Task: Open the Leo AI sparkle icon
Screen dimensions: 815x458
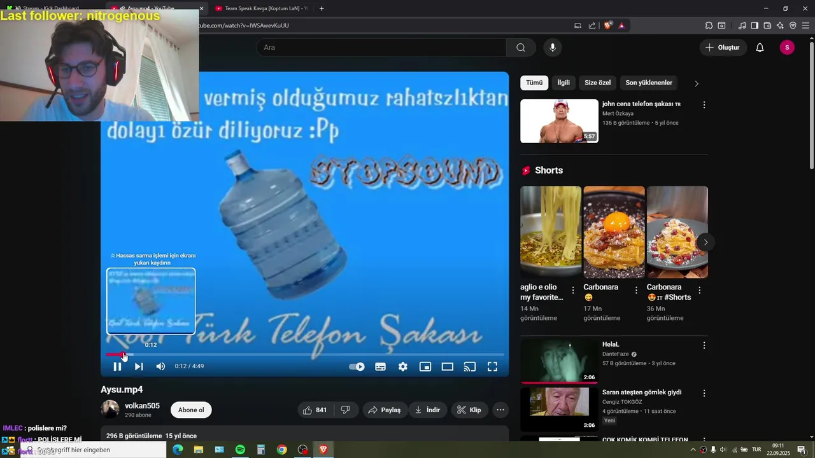Action: coord(780,25)
